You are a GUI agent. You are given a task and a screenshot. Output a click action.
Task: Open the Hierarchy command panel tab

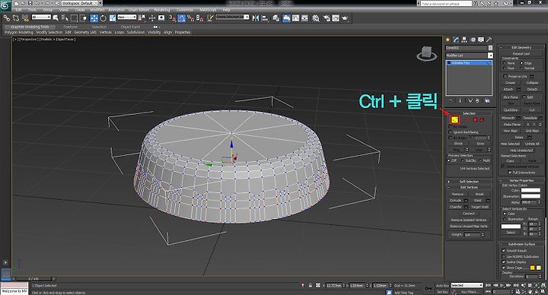[x=464, y=40]
